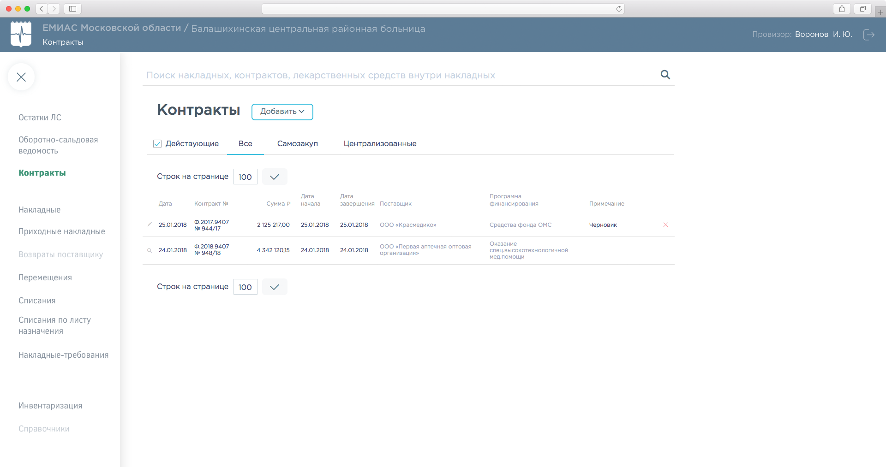Click the Средства фонда ОМС cell

[521, 225]
